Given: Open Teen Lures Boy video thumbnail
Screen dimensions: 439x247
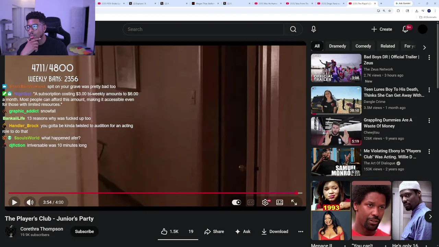Looking at the screenshot, I should click(x=336, y=100).
